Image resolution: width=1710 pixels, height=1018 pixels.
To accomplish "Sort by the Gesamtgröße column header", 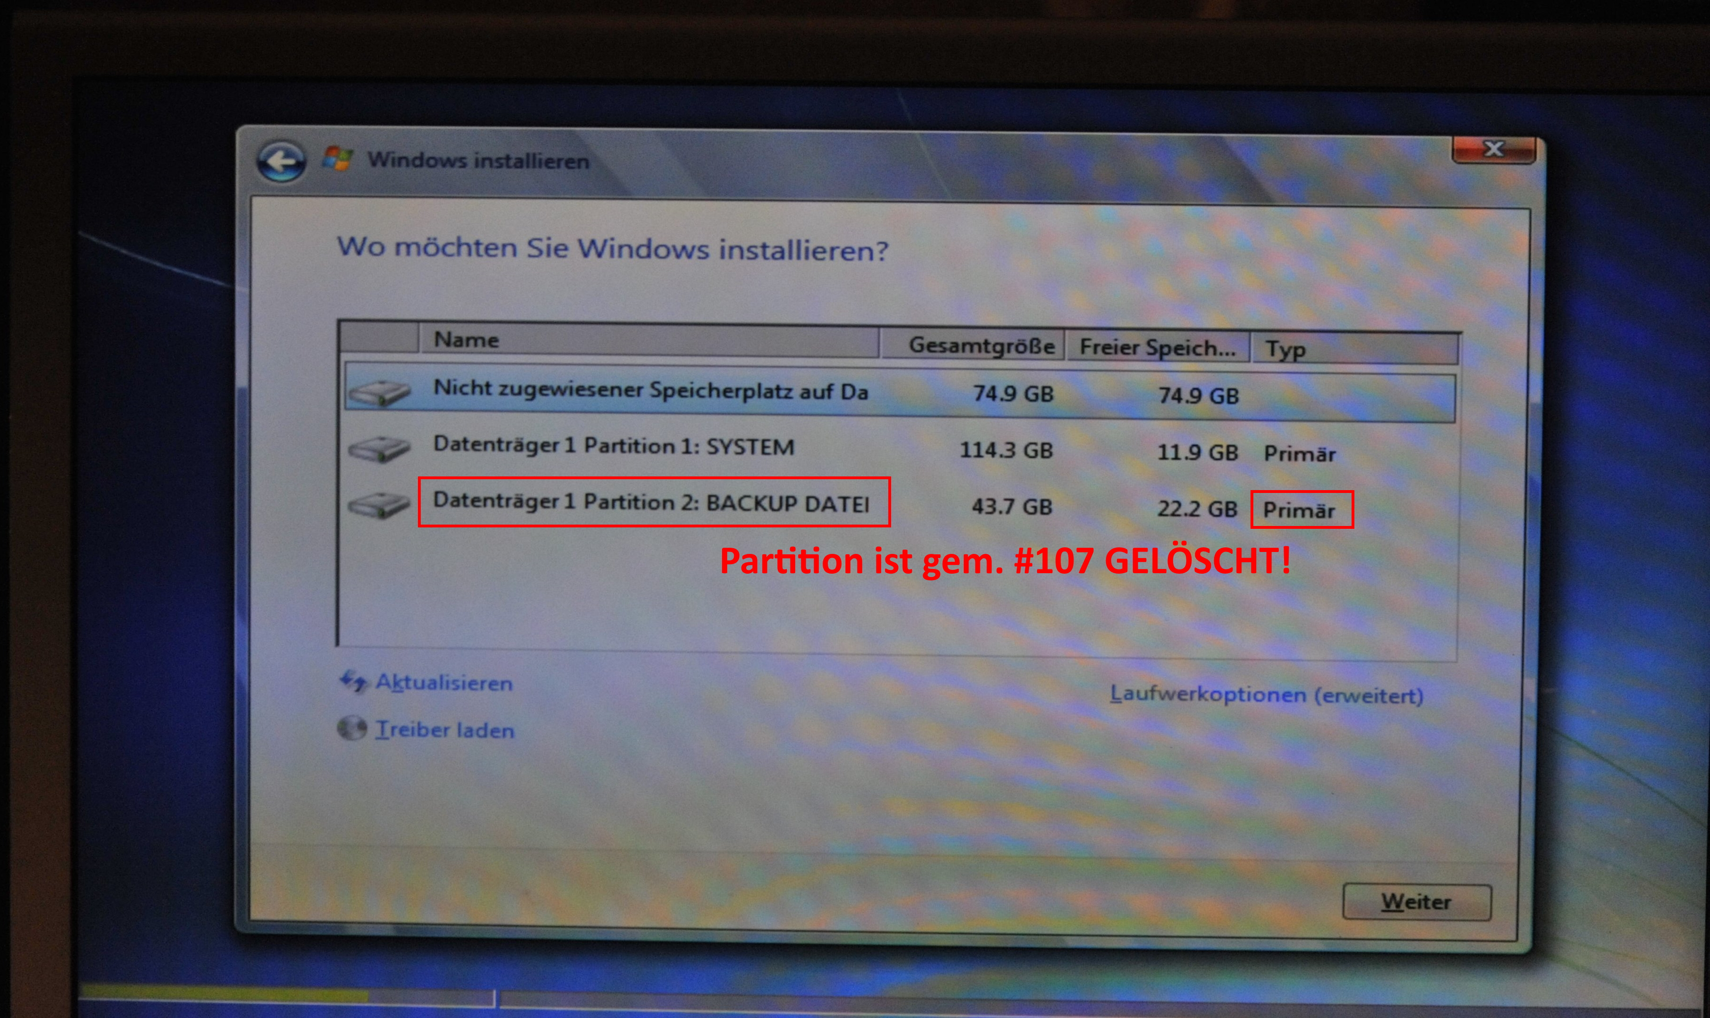I will (x=972, y=345).
